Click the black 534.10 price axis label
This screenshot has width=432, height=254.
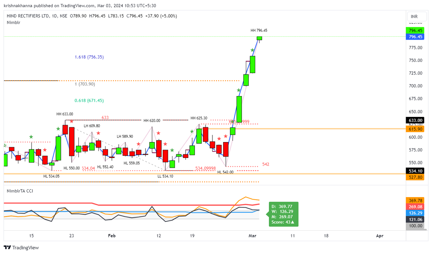tap(415, 171)
